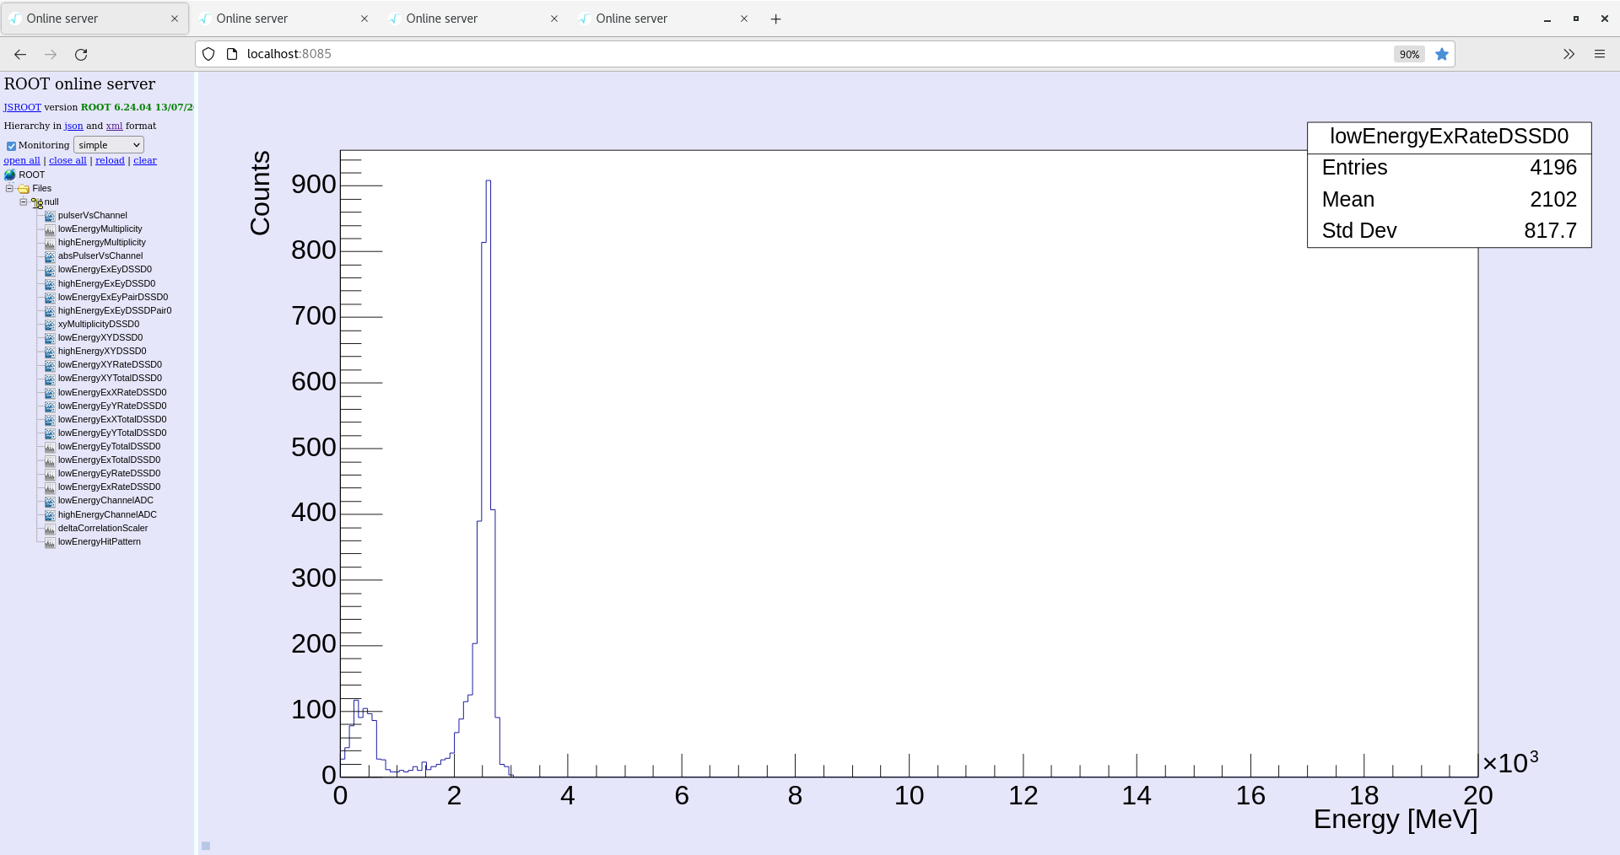This screenshot has width=1620, height=855.
Task: Click the lowEnergyChannelADC item icon
Action: [50, 501]
